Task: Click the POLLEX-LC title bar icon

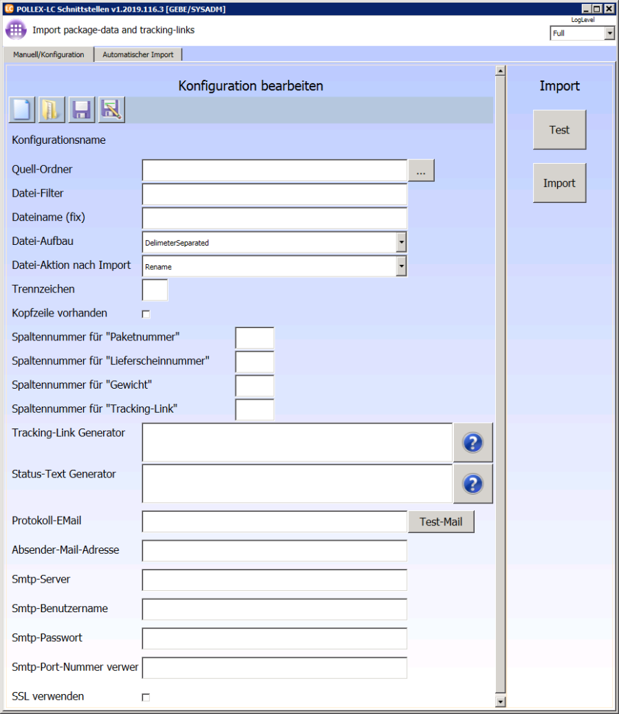Action: tap(9, 9)
